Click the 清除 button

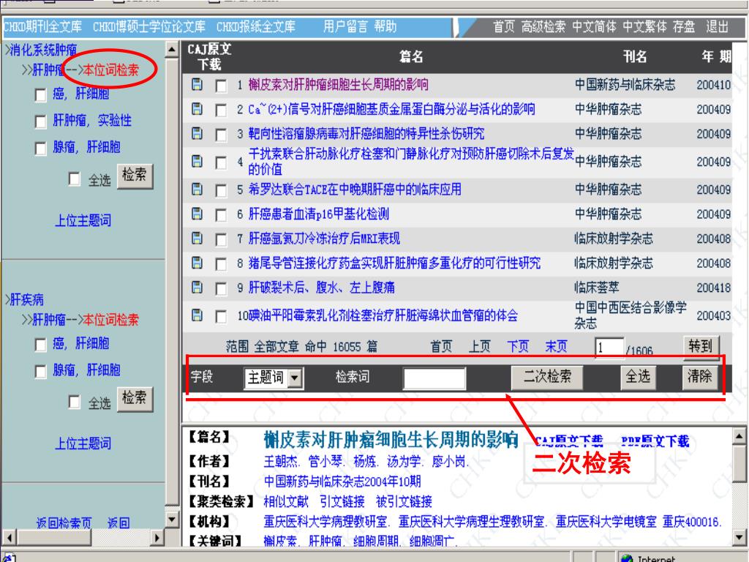[x=700, y=378]
